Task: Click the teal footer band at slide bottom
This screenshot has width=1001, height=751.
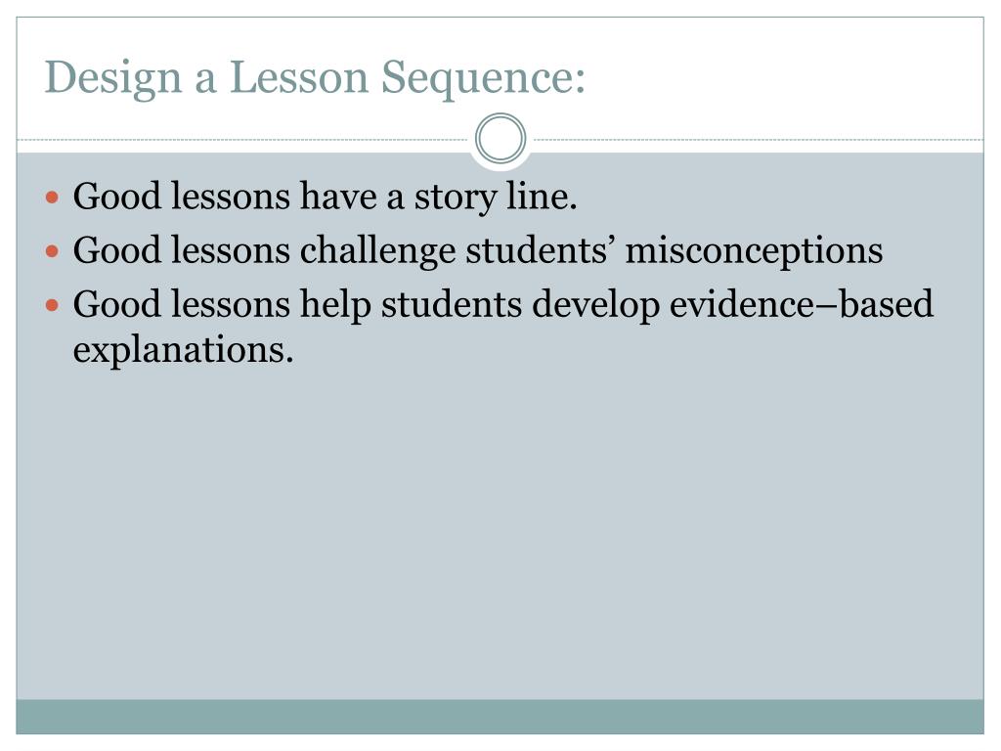Action: [x=500, y=717]
